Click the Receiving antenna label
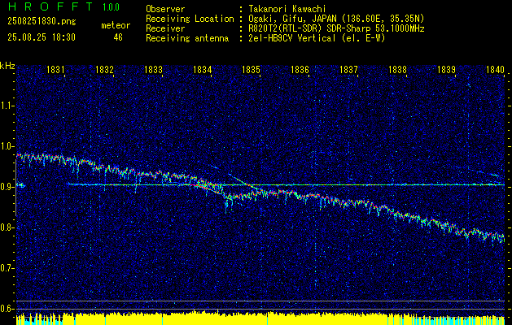 click(187, 38)
